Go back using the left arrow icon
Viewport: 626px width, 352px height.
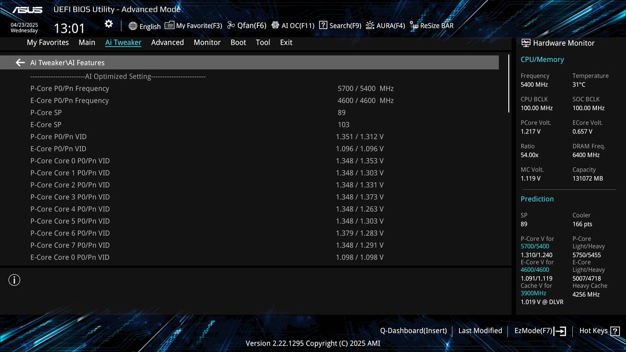(20, 63)
